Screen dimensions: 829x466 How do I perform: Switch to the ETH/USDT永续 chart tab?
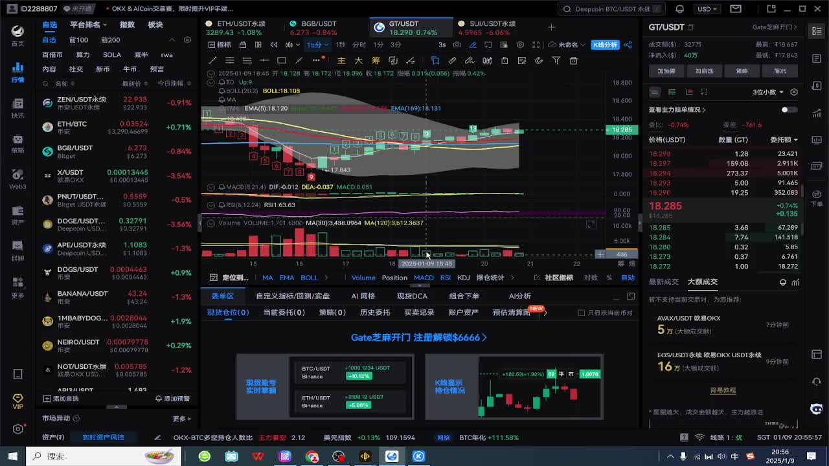(x=241, y=27)
